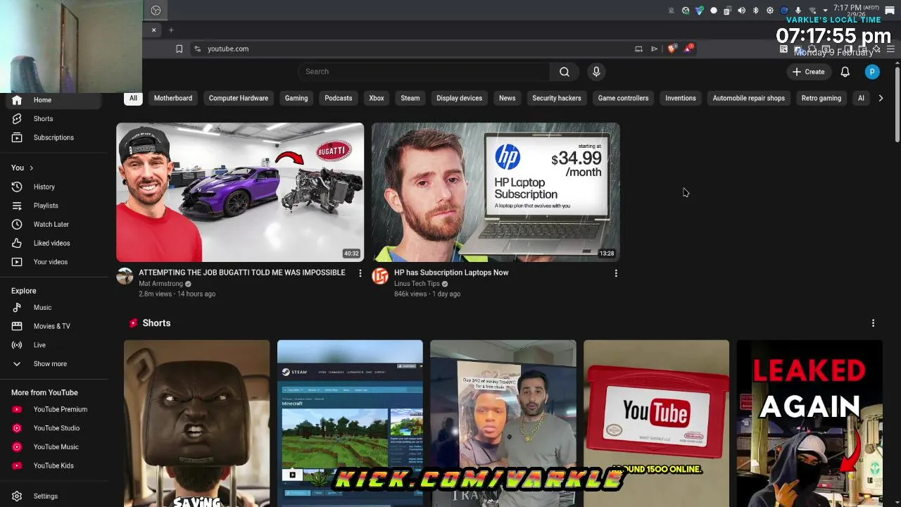Click the YouTube Premium logo icon
This screenshot has height=507, width=901.
pyautogui.click(x=17, y=409)
